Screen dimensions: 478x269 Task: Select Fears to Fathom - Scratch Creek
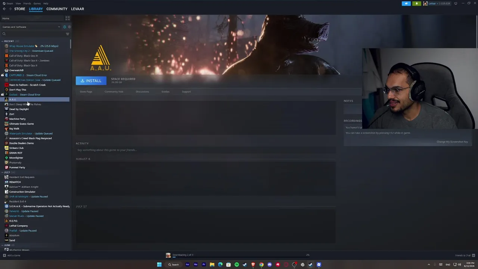(27, 85)
